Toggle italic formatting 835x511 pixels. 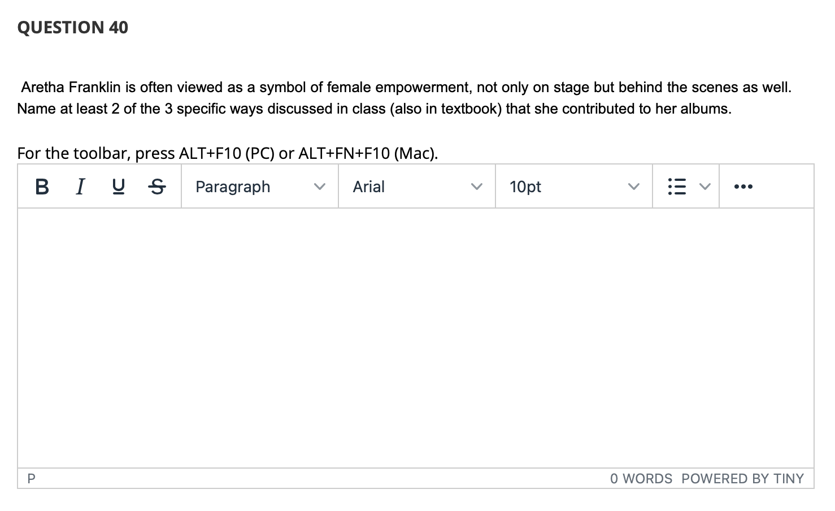point(80,187)
